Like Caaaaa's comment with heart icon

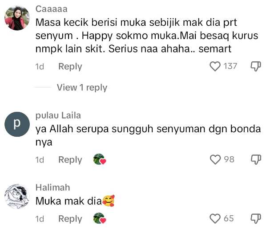215,67
